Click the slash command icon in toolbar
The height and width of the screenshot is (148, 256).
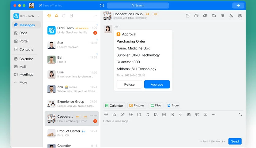(139, 114)
